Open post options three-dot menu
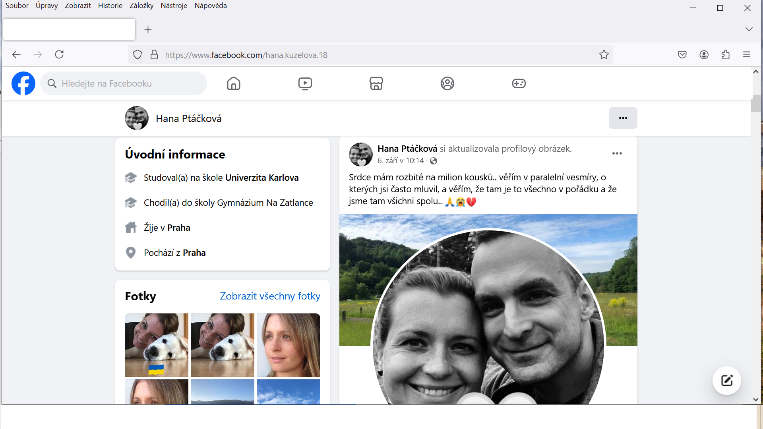The width and height of the screenshot is (763, 429). point(617,153)
